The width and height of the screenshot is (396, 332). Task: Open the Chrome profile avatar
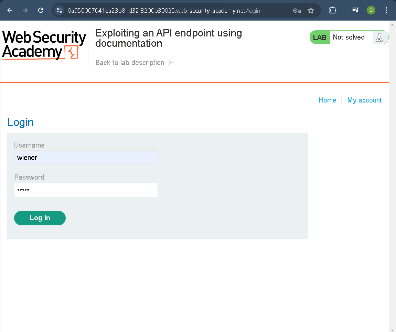point(371,10)
